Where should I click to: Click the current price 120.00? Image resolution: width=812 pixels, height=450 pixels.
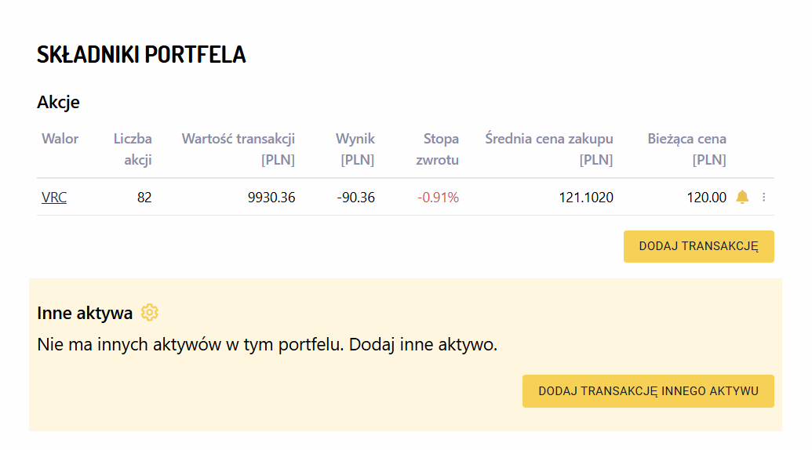click(707, 198)
